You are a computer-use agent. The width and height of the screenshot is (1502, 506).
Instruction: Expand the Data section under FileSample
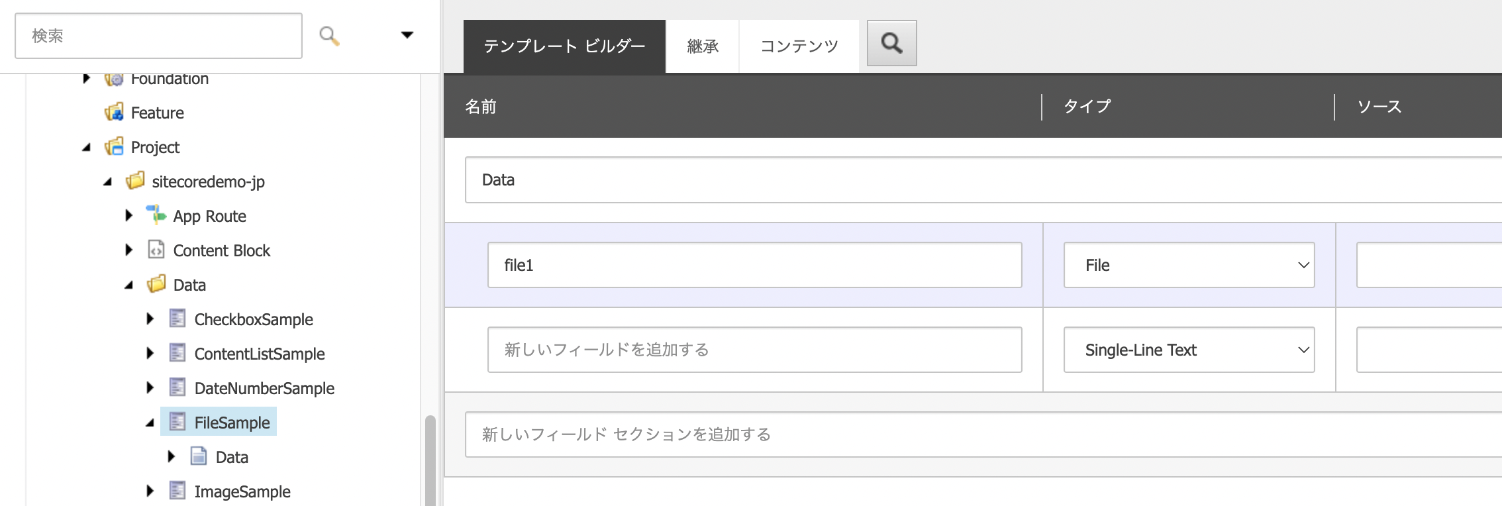[x=172, y=457]
